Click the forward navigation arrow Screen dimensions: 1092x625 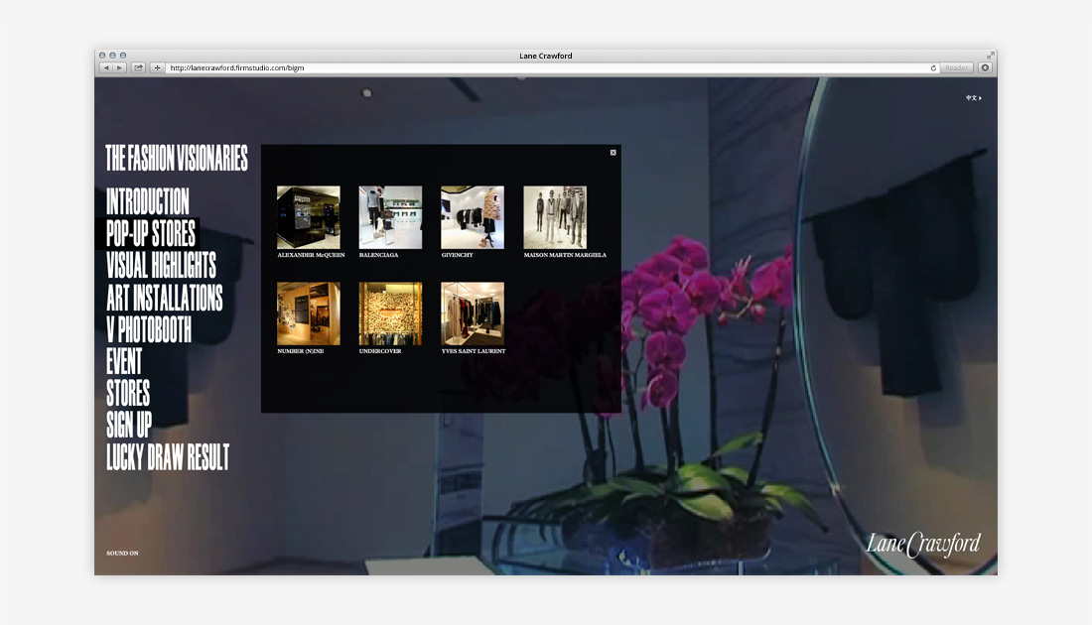121,67
